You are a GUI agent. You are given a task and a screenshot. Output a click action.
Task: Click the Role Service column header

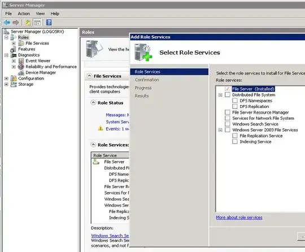(x=110, y=155)
